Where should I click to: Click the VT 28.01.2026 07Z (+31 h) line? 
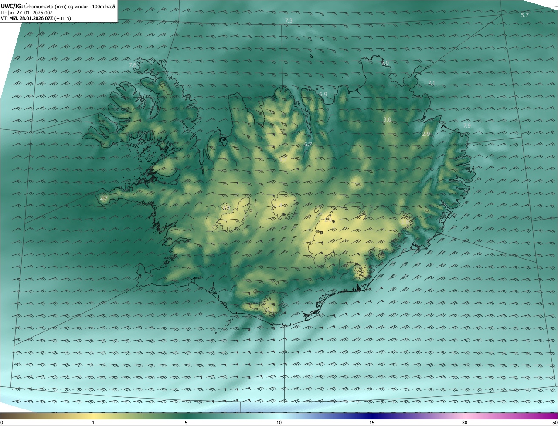(x=36, y=18)
